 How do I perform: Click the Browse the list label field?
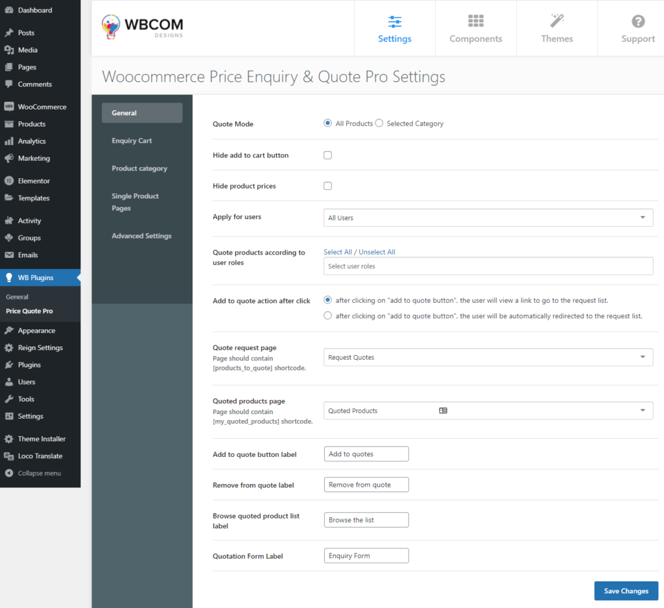pyautogui.click(x=366, y=520)
